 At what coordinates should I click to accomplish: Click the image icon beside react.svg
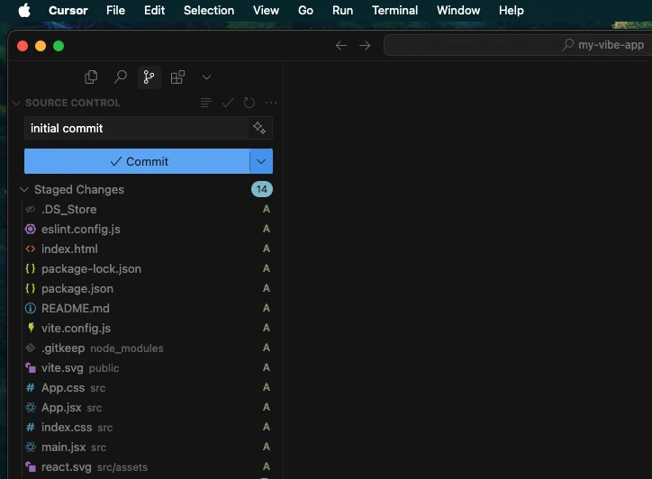coord(31,466)
